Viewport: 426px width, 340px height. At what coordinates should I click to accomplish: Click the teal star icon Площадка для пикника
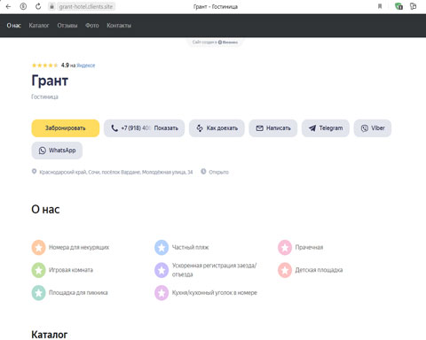[x=39, y=293]
